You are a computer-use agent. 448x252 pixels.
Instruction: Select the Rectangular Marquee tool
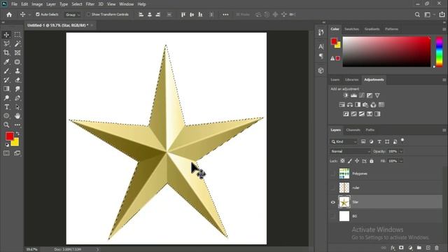tap(17, 35)
